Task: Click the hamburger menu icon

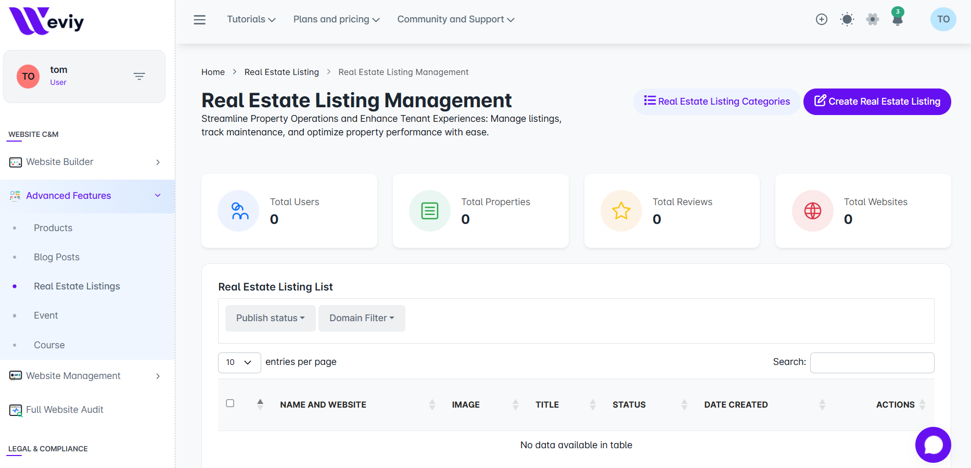Action: coord(199,20)
